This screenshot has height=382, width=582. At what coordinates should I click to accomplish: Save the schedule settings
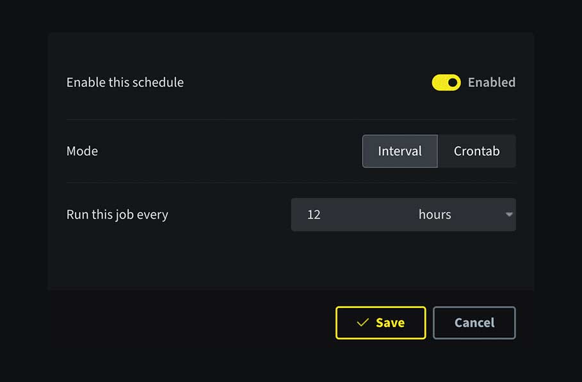click(381, 323)
